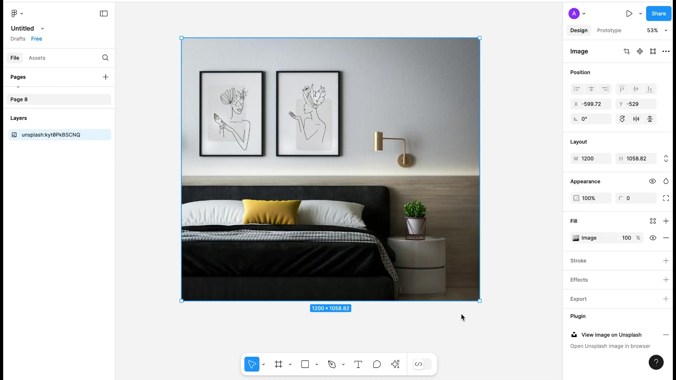This screenshot has width=676, height=380.
Task: Expand the Untitled file name menu
Action: (x=42, y=28)
